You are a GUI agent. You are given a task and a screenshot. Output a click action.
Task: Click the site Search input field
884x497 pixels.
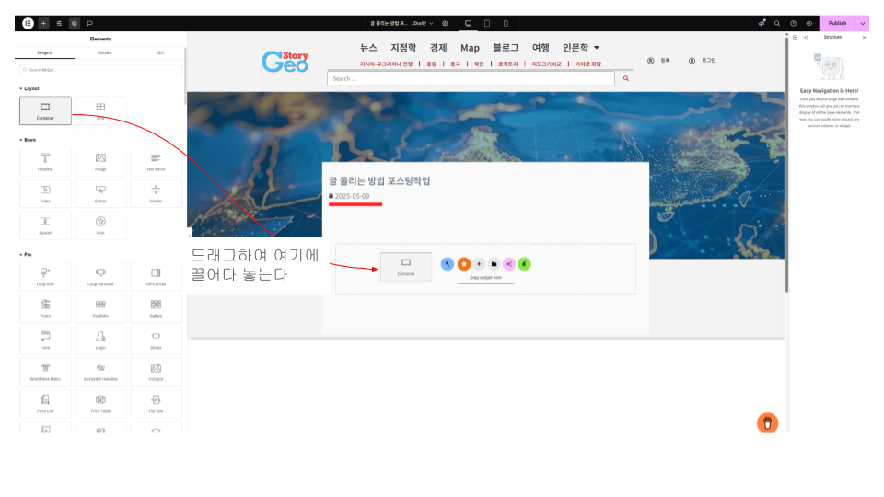[x=471, y=78]
